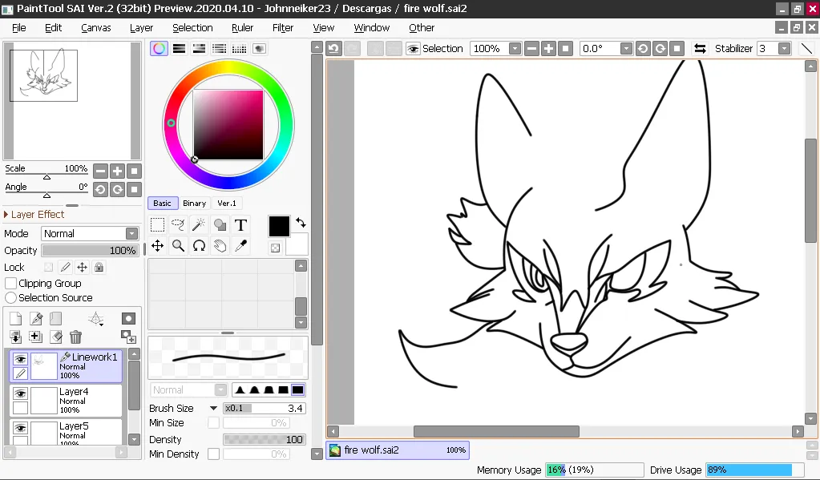Image resolution: width=820 pixels, height=480 pixels.
Task: Select the Shape tool
Action: 220,225
